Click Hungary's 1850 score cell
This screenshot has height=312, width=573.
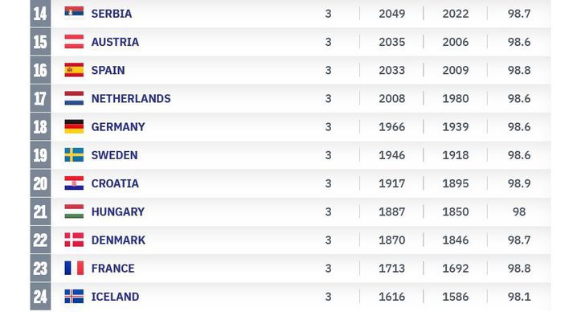(x=456, y=211)
